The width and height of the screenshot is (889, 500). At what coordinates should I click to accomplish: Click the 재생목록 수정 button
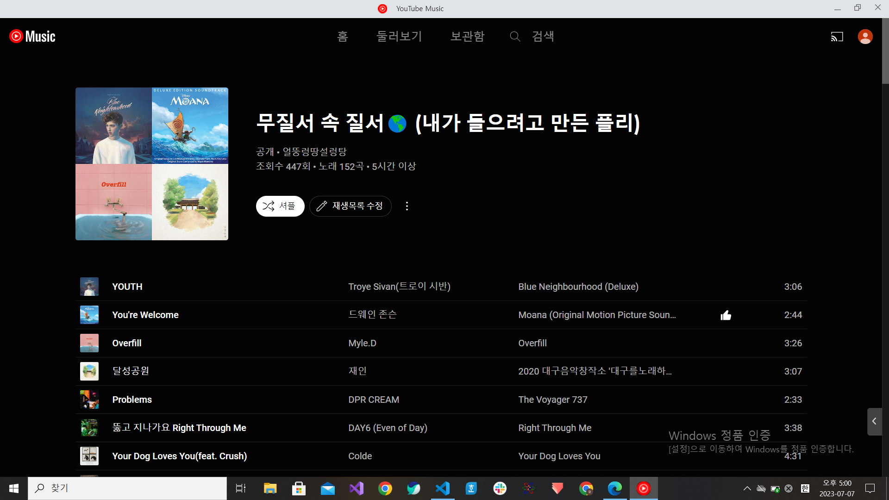(350, 206)
